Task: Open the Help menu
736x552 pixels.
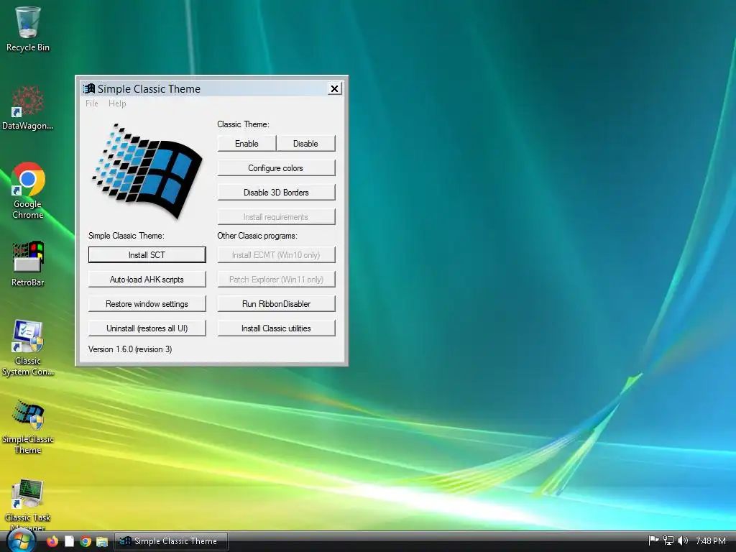Action: (117, 103)
